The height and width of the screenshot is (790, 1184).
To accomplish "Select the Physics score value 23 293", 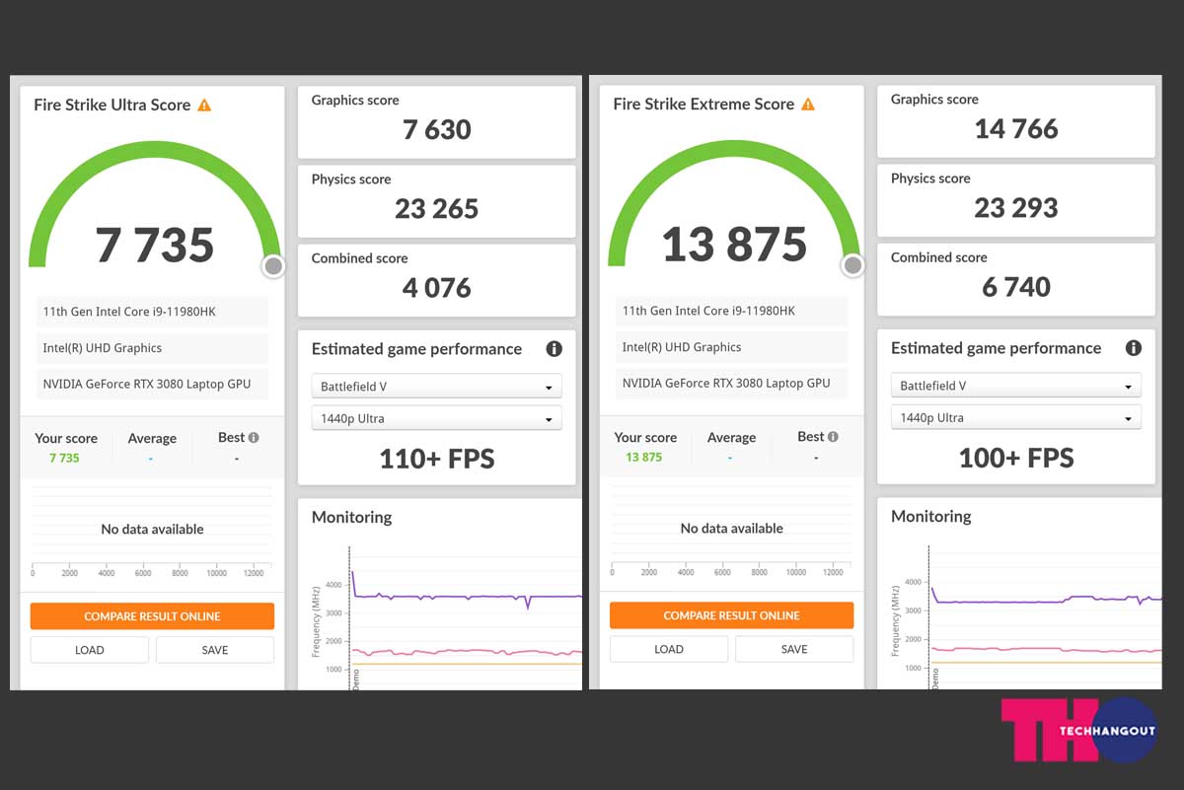I will click(x=1016, y=208).
